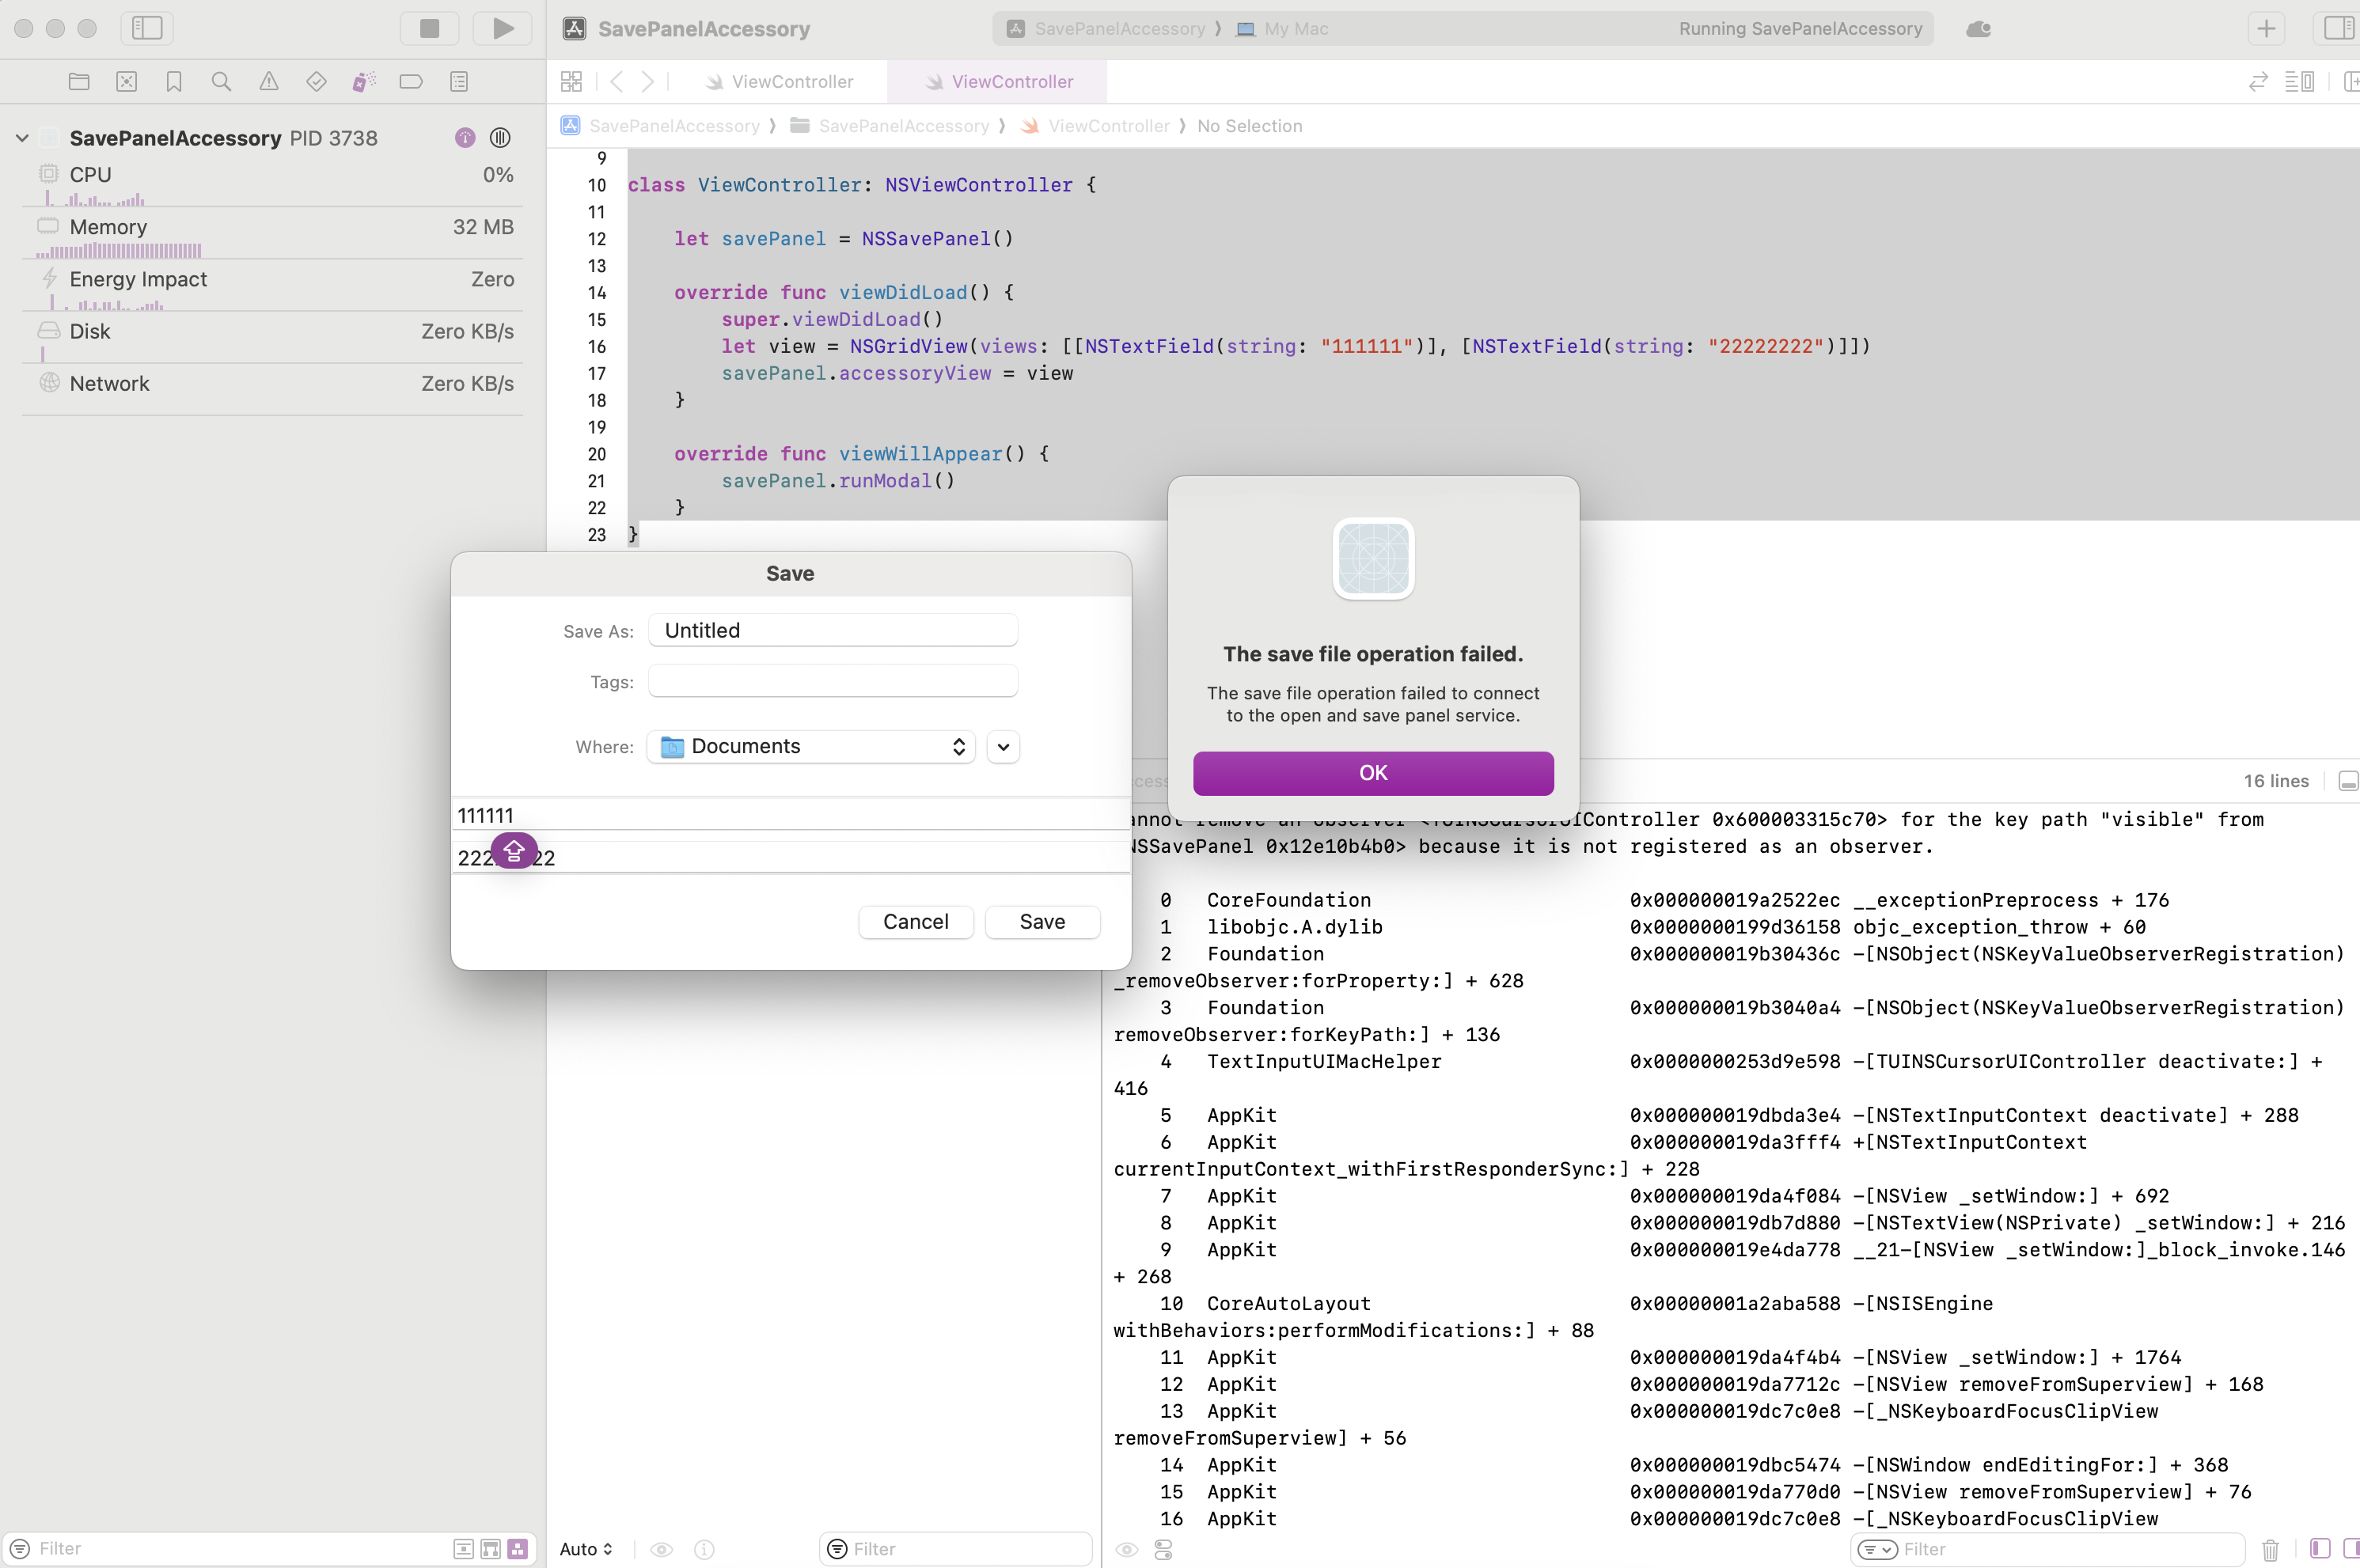Expand the save panel with chevron button
The image size is (2360, 1568).
click(x=1003, y=747)
